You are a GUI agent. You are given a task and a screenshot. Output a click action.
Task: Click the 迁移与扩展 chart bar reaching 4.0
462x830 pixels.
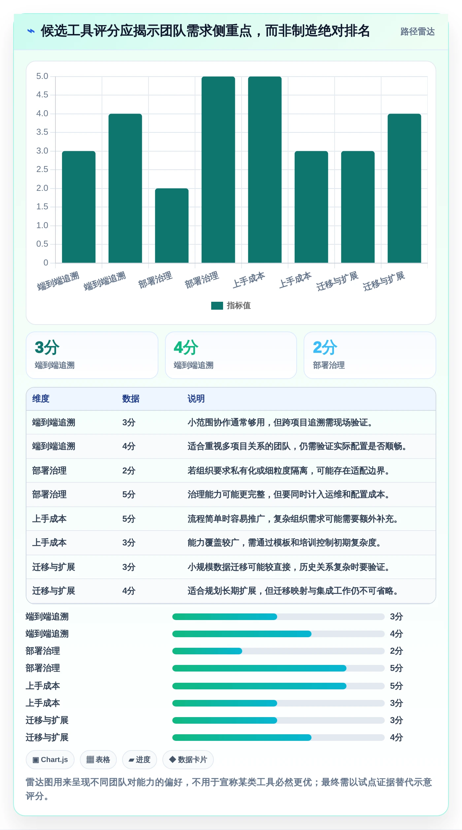(x=405, y=188)
